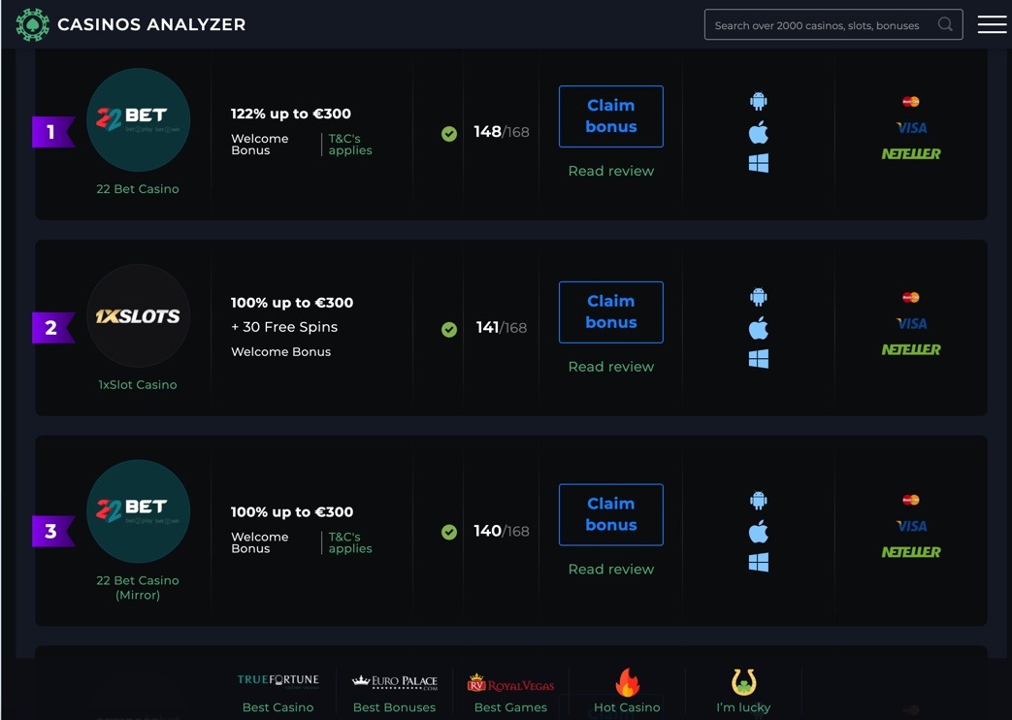Image resolution: width=1012 pixels, height=720 pixels.
Task: Click the 122% up to €300 headline
Action: pyautogui.click(x=291, y=114)
